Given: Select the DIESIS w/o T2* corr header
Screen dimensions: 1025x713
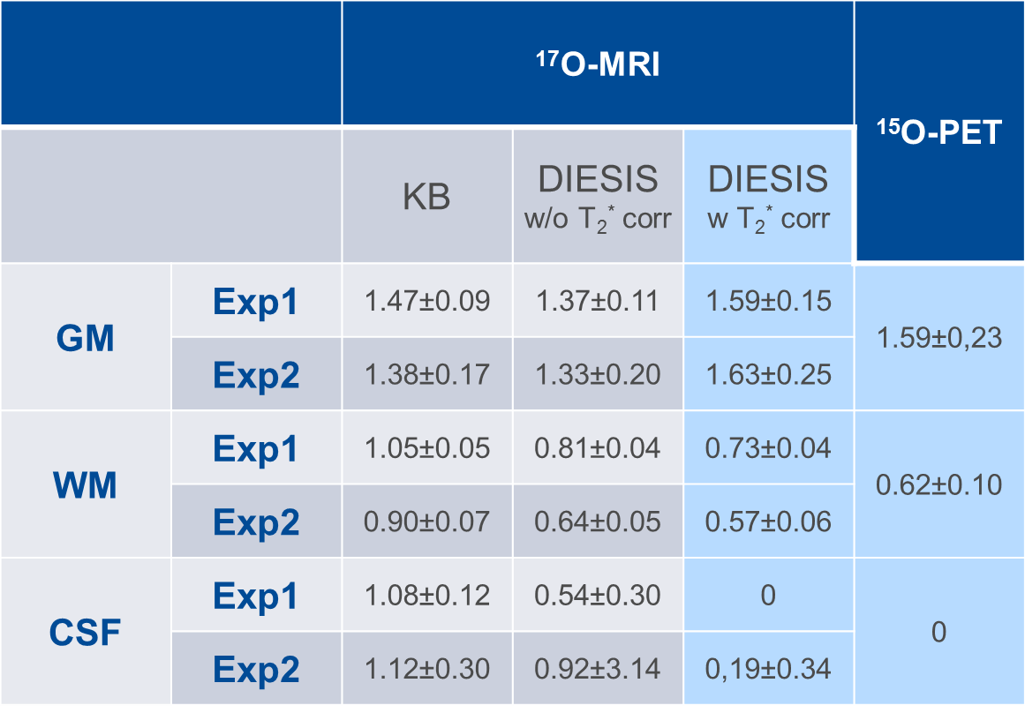Looking at the screenshot, I should pos(598,198).
